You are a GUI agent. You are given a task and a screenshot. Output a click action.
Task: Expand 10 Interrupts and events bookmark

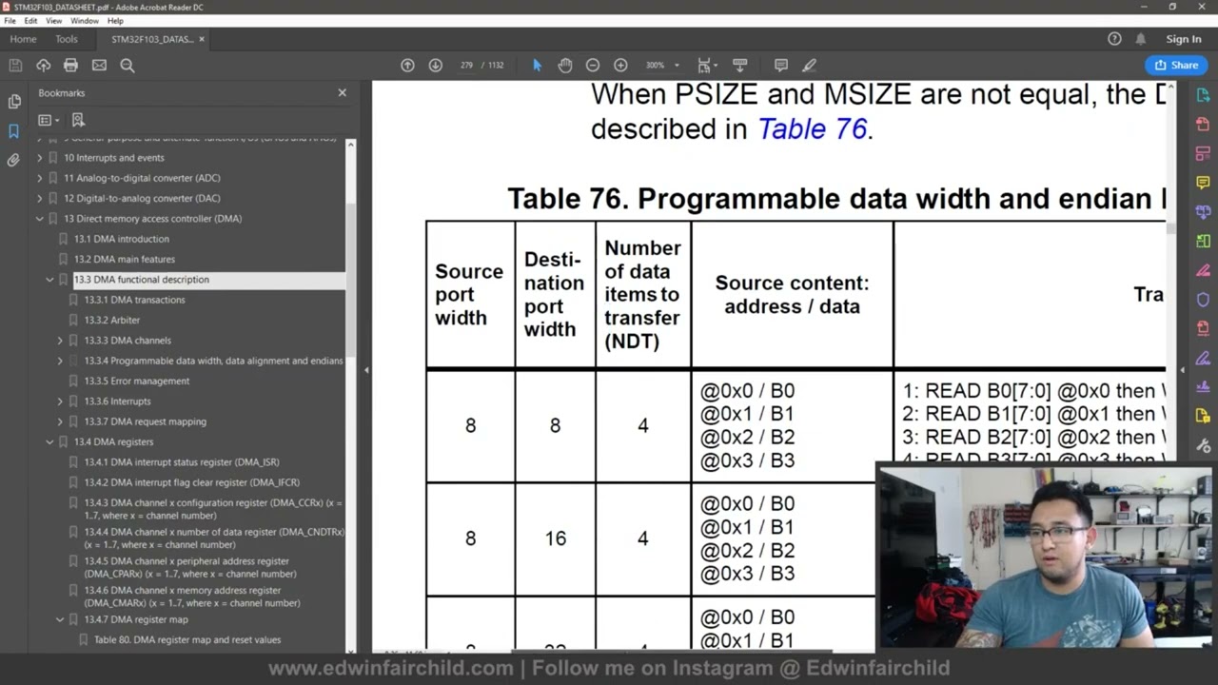click(x=39, y=158)
